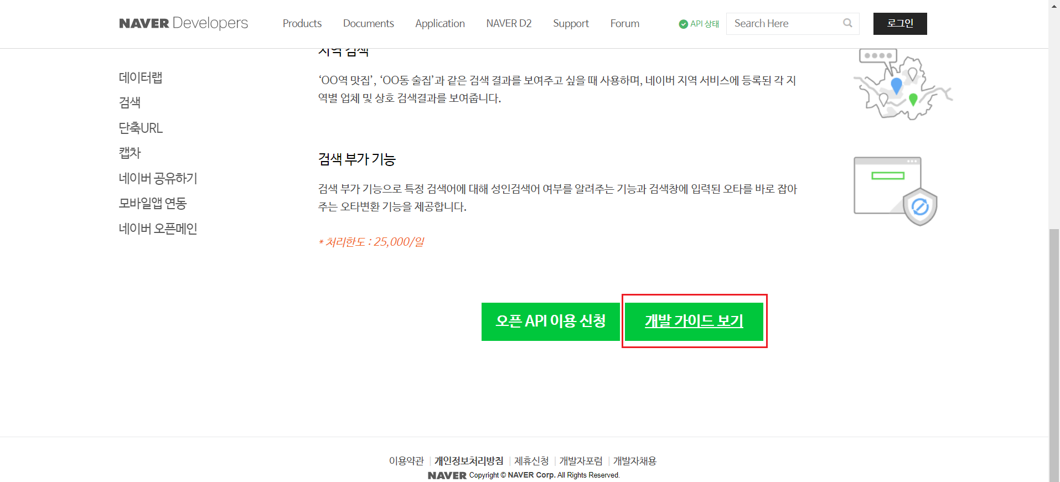Select 단축URL in the sidebar
1060x482 pixels.
coord(141,128)
